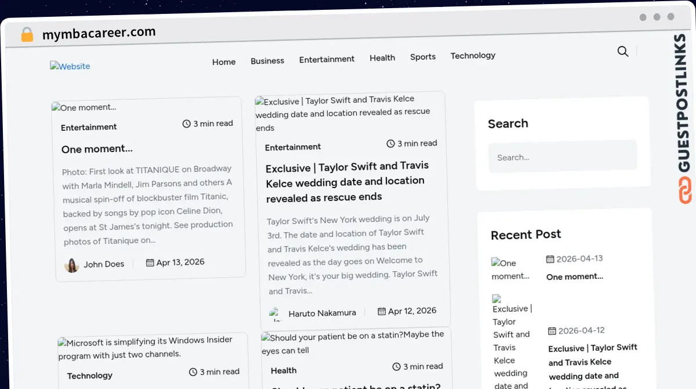
Task: Click the Haruto Nakamura author avatar
Action: [276, 315]
